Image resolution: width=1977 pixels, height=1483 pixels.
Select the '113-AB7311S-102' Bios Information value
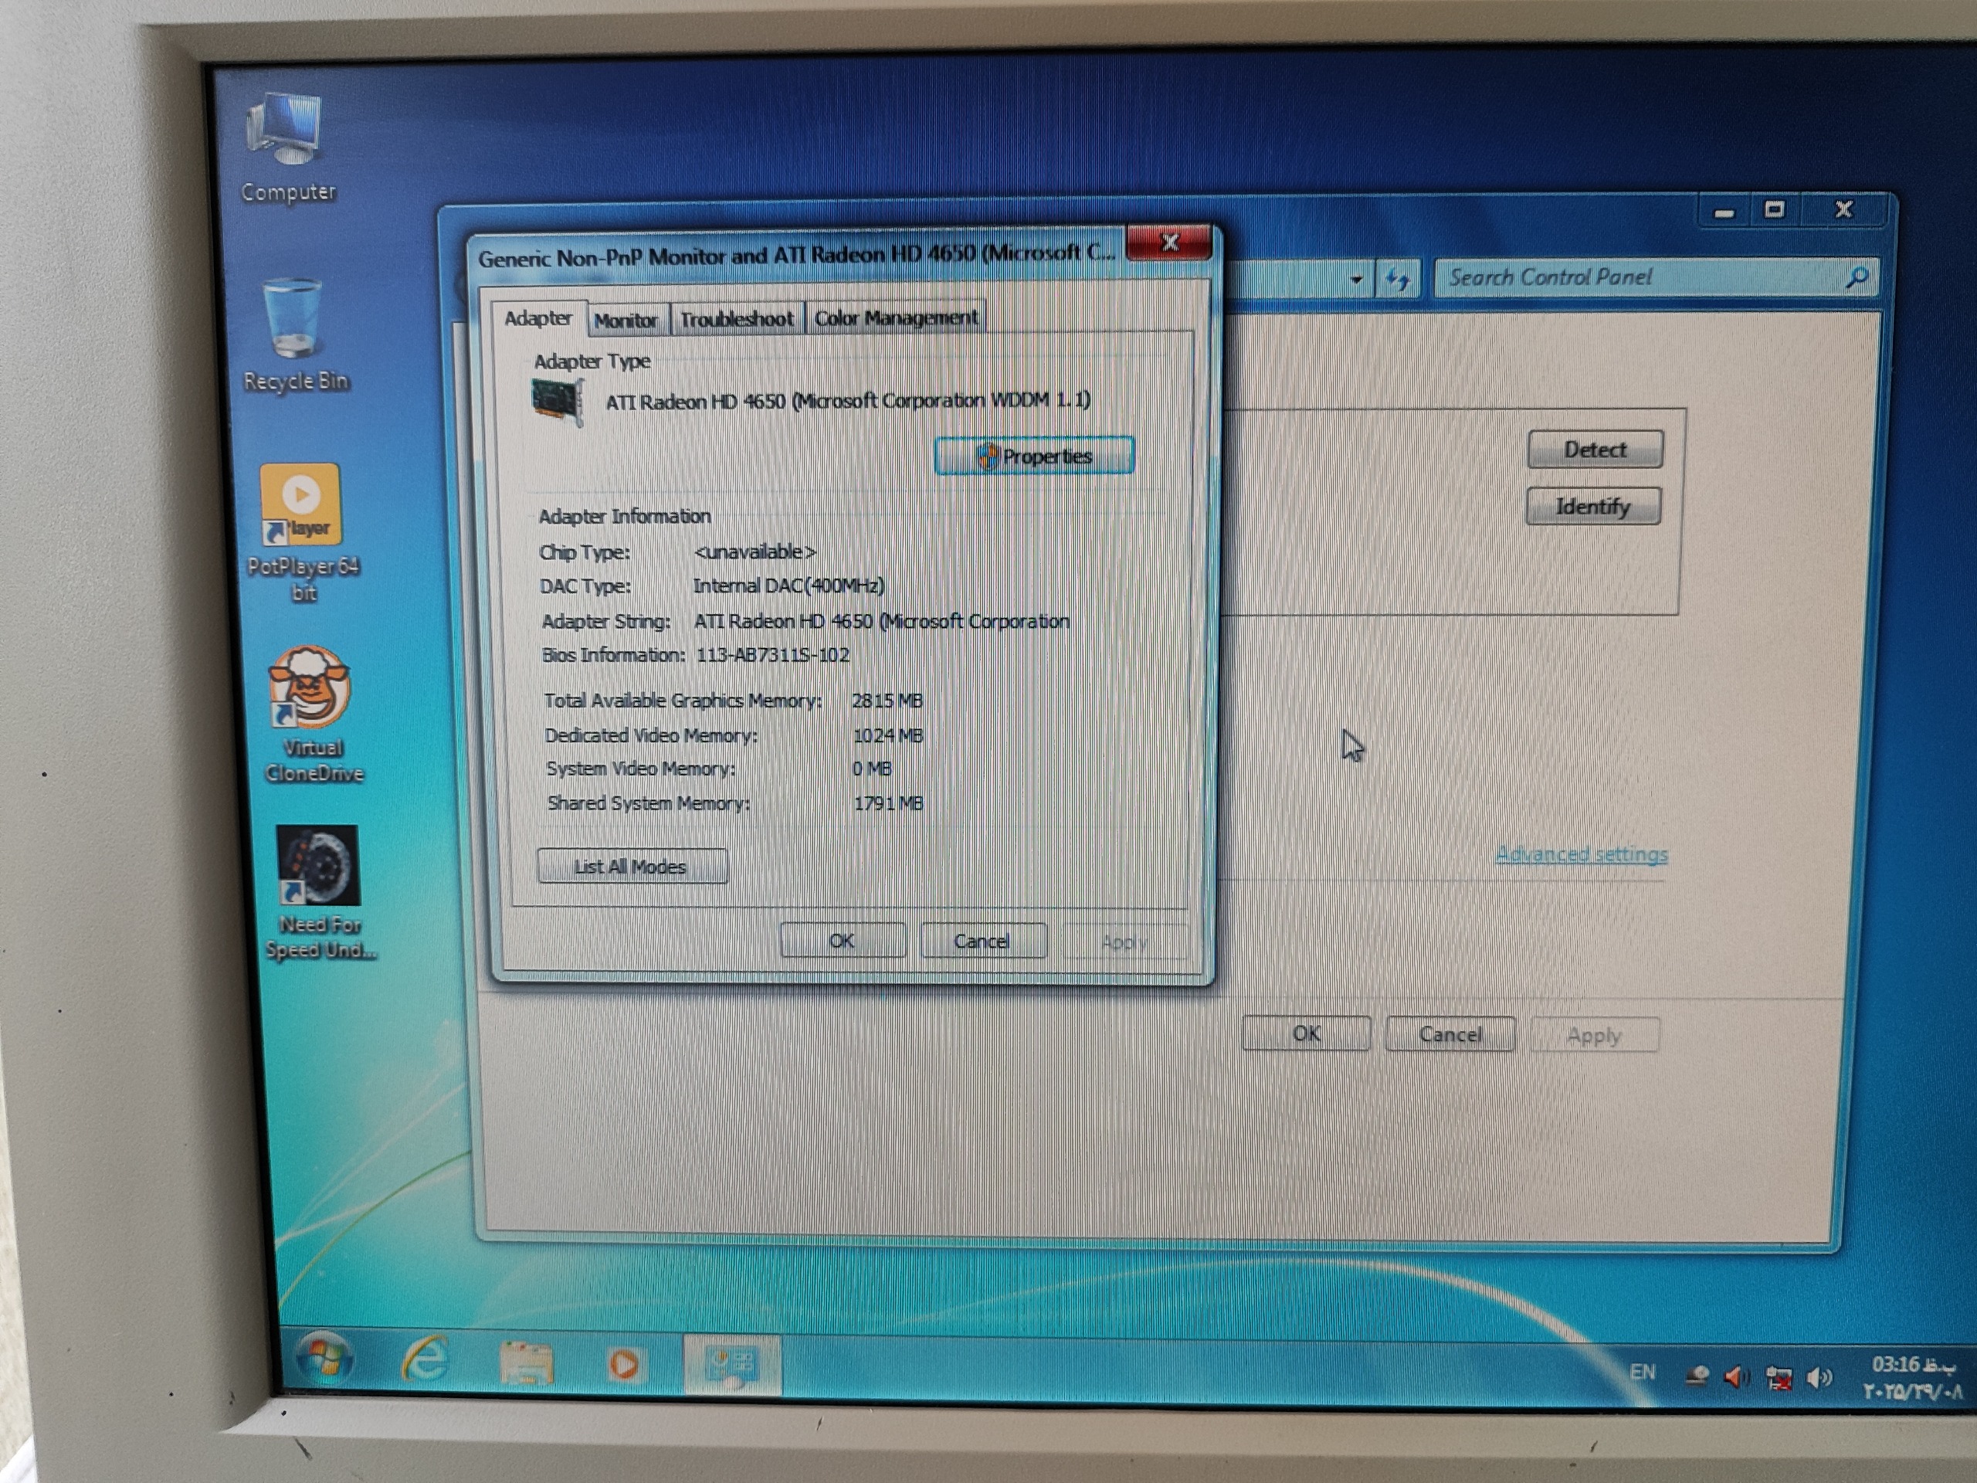[773, 655]
